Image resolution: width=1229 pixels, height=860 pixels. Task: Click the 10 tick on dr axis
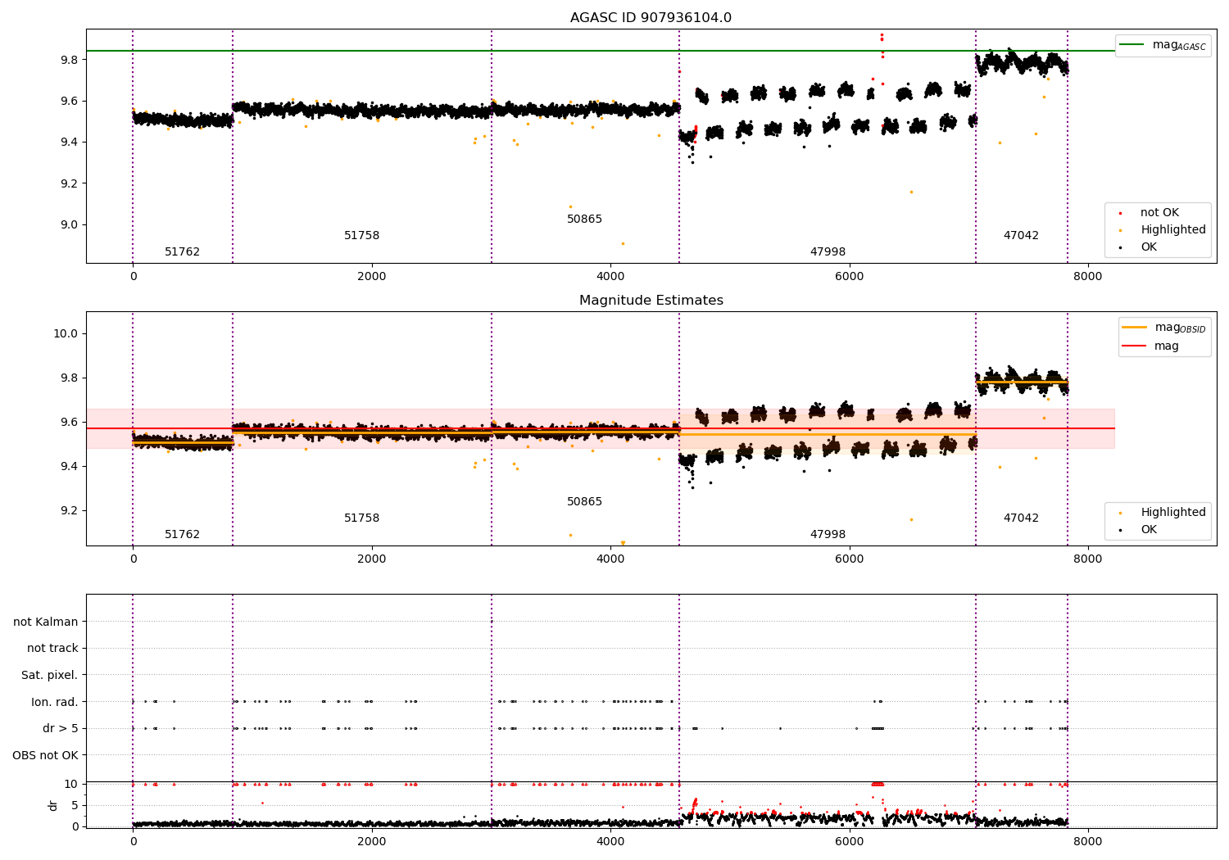pos(71,785)
